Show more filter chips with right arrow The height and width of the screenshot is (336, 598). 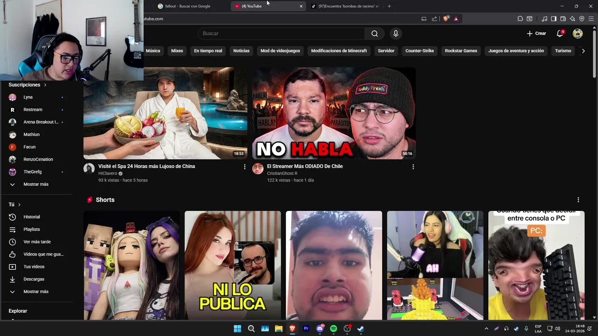point(583,51)
